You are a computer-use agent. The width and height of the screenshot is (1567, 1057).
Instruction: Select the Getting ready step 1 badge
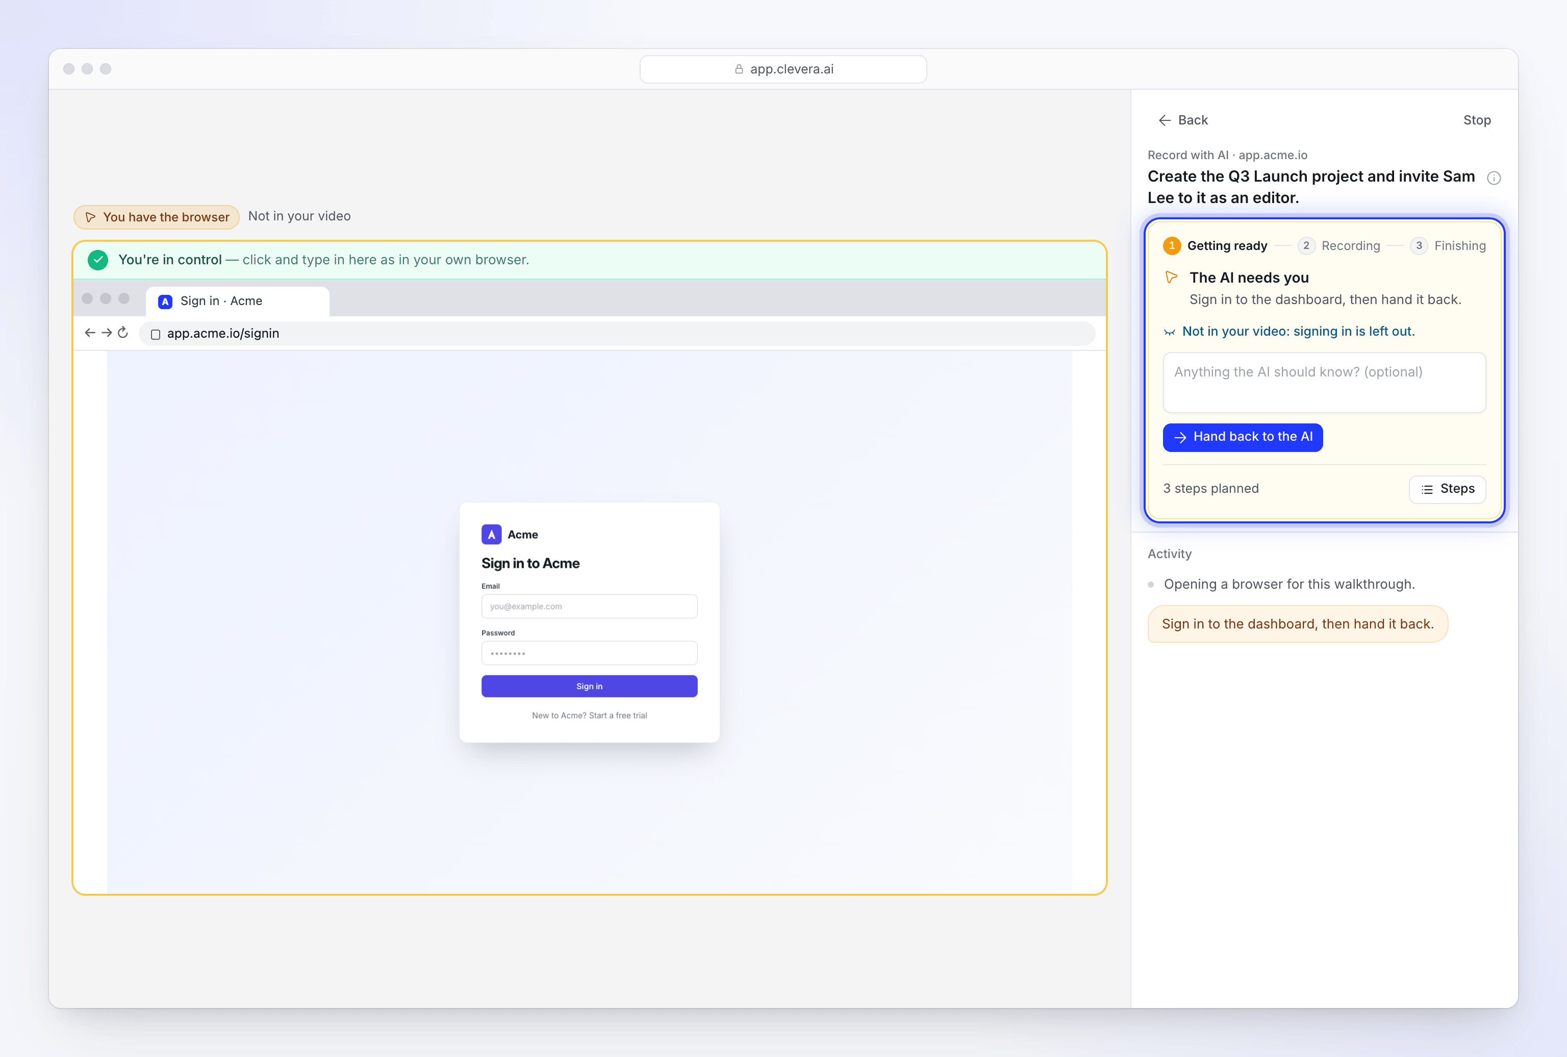[x=1172, y=245]
